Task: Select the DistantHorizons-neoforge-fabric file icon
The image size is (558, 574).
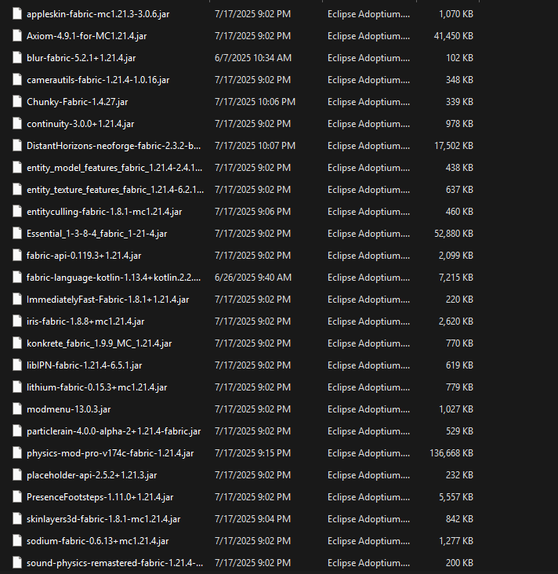Action: point(16,146)
